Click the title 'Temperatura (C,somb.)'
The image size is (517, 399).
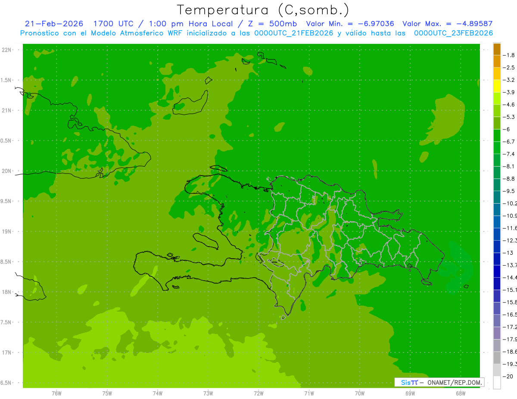[x=263, y=10]
